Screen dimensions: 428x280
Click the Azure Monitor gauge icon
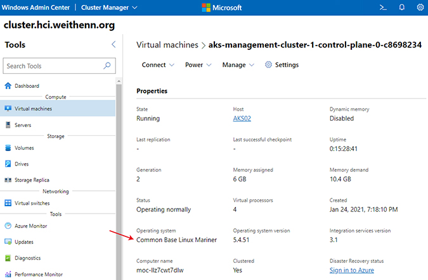click(x=8, y=226)
